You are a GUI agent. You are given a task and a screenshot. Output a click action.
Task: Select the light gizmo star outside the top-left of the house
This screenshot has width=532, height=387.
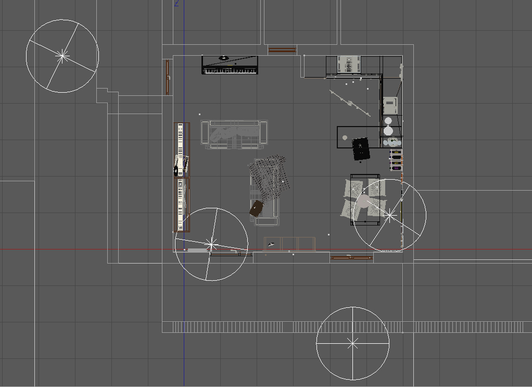tap(62, 56)
